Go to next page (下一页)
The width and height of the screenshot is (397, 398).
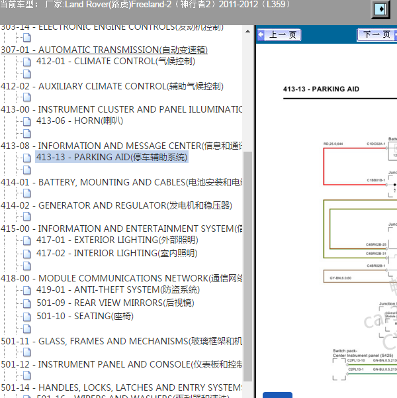tap(376, 34)
